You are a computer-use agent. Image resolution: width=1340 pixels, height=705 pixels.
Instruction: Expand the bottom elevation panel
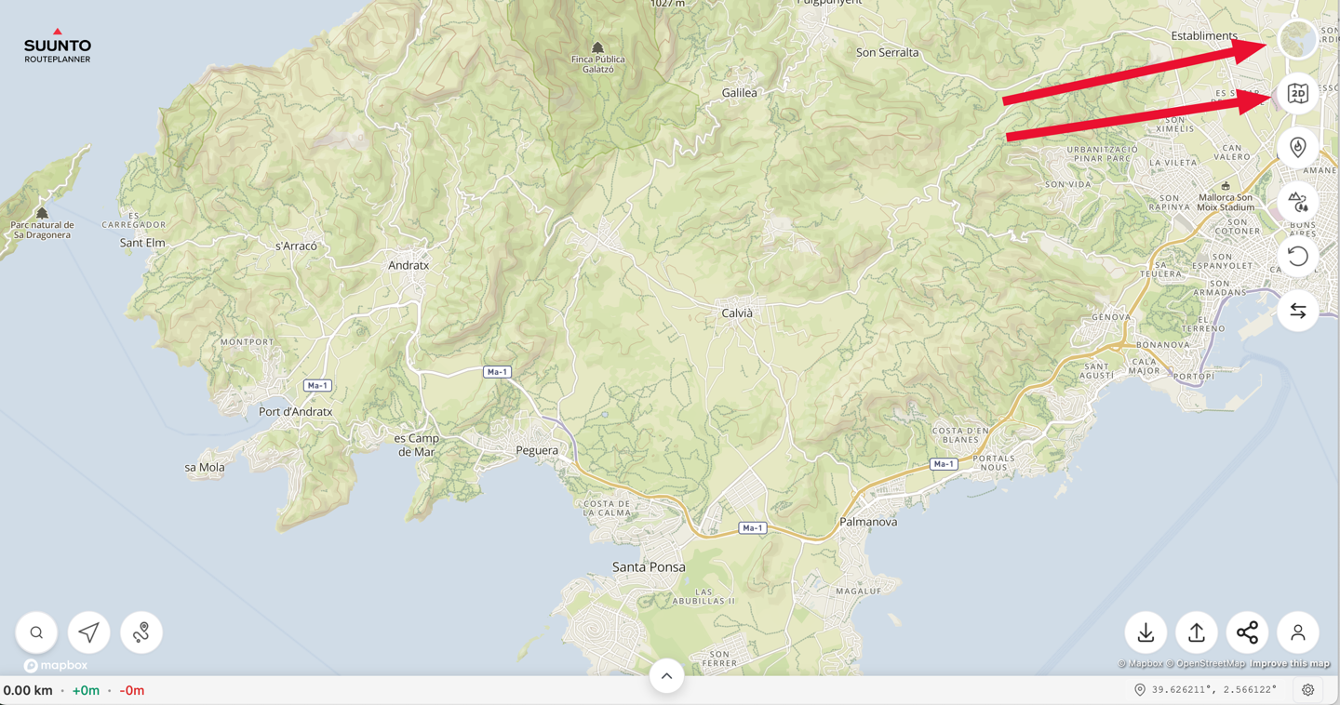point(666,676)
